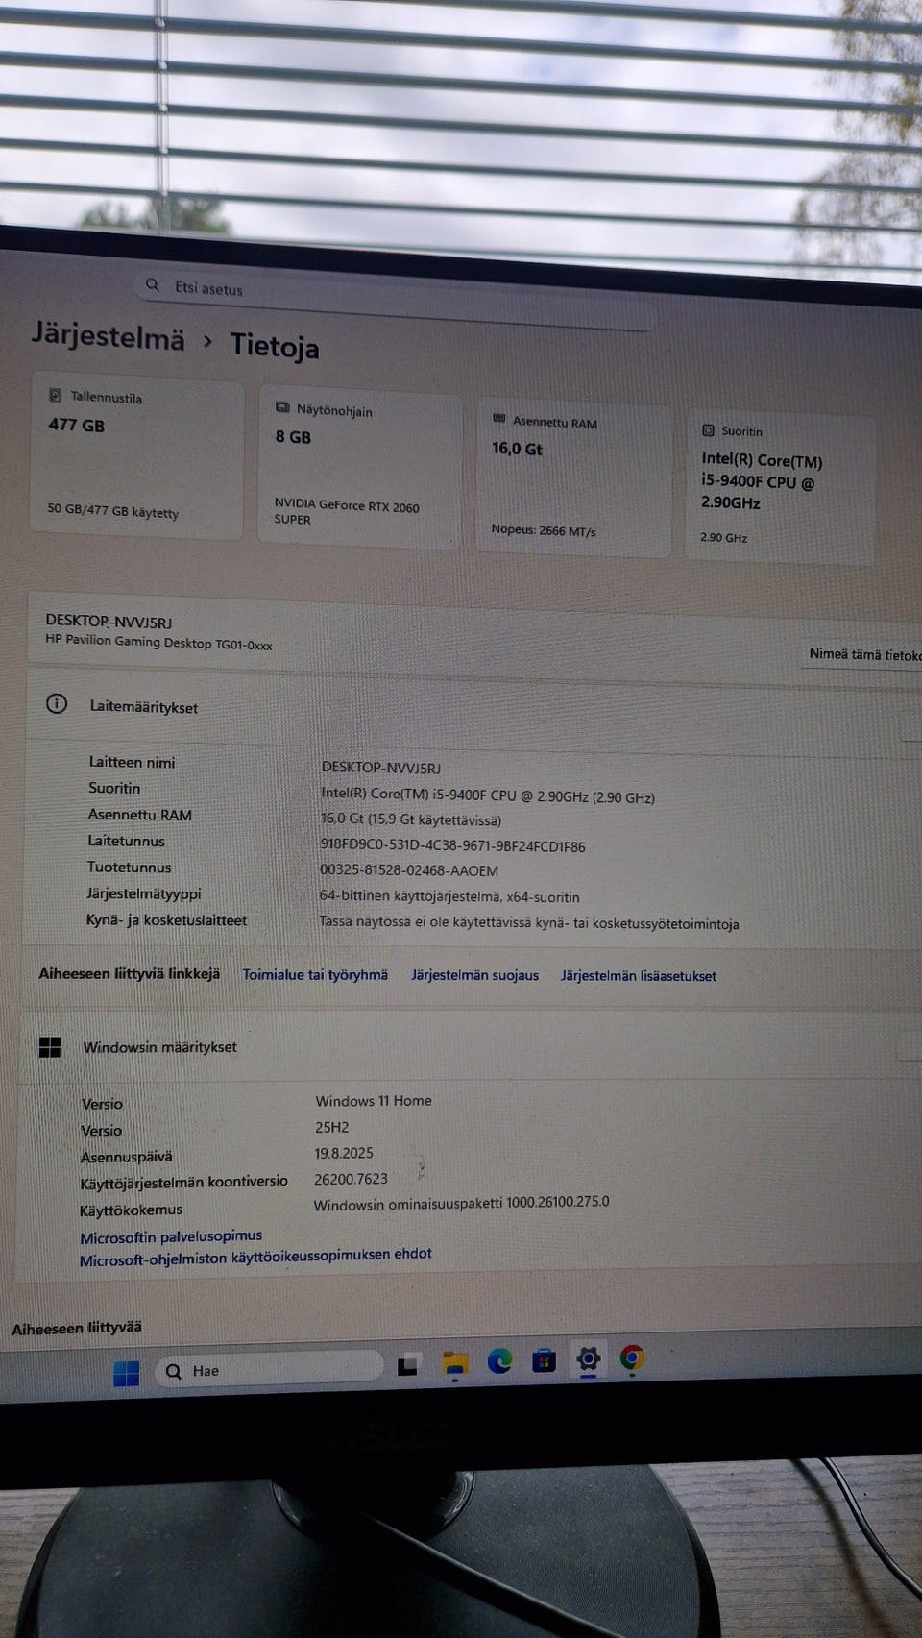Go back to Järjestelmä in the breadcrumb
This screenshot has width=922, height=1638.
[108, 336]
